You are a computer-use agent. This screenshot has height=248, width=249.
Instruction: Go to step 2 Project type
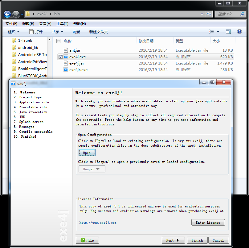point(28,97)
